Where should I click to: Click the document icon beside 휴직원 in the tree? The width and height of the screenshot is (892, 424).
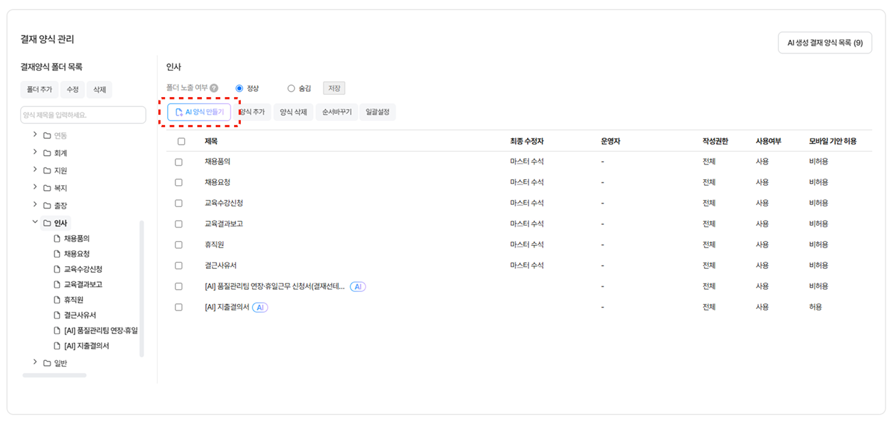[57, 300]
